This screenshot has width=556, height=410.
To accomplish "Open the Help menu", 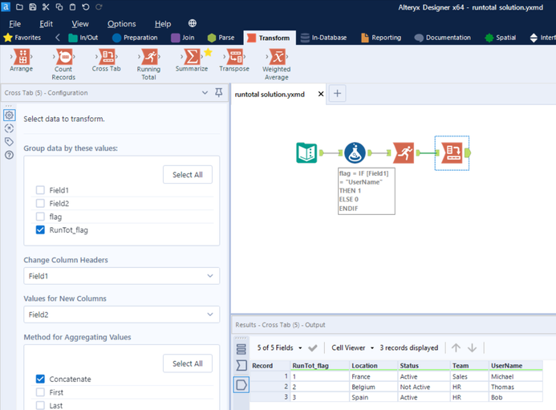I will pyautogui.click(x=163, y=24).
